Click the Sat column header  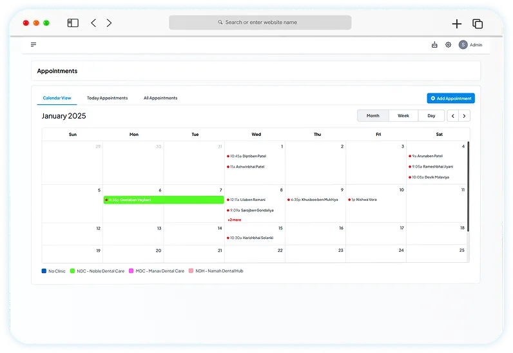click(439, 135)
